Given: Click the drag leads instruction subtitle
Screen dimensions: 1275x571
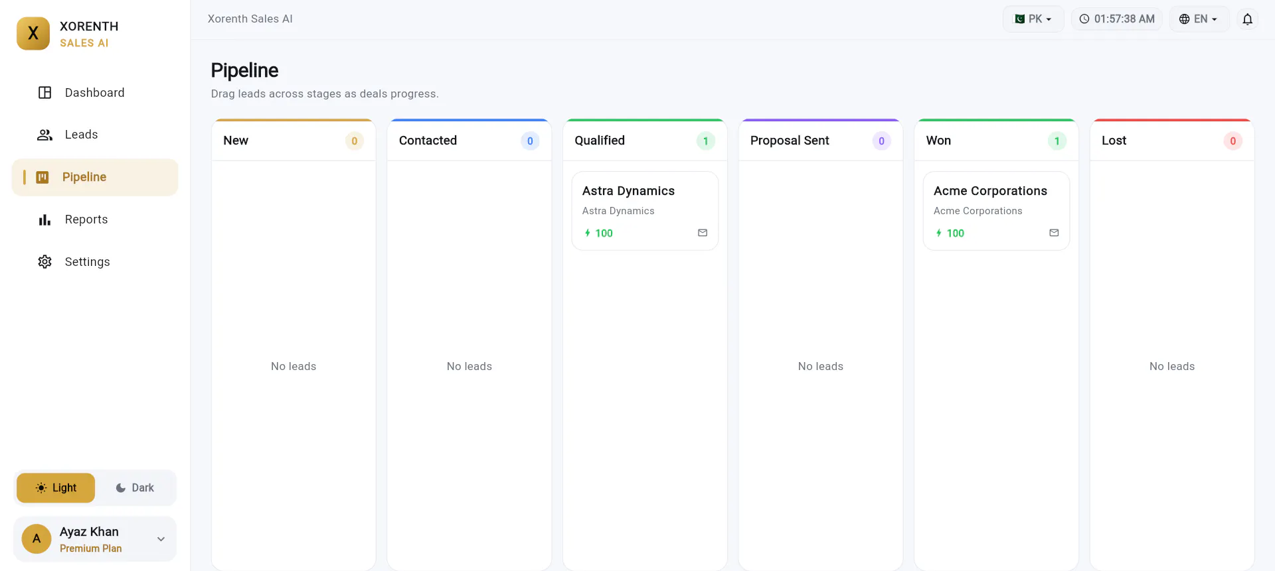Looking at the screenshot, I should pyautogui.click(x=325, y=94).
